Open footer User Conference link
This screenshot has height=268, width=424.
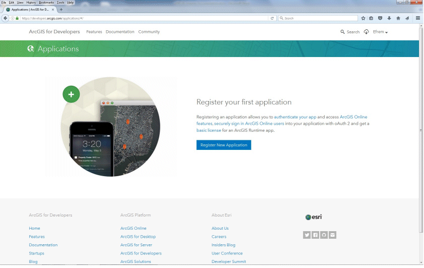227,253
